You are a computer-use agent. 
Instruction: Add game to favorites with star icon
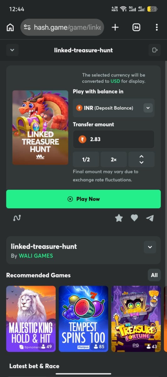(x=119, y=218)
